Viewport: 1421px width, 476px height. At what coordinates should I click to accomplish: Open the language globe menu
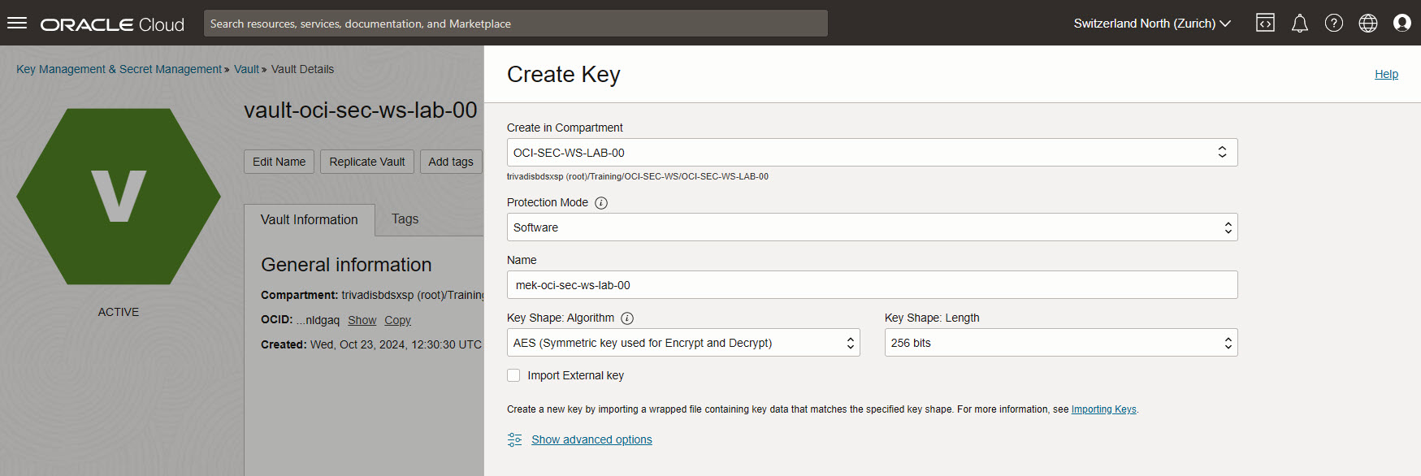coord(1368,23)
